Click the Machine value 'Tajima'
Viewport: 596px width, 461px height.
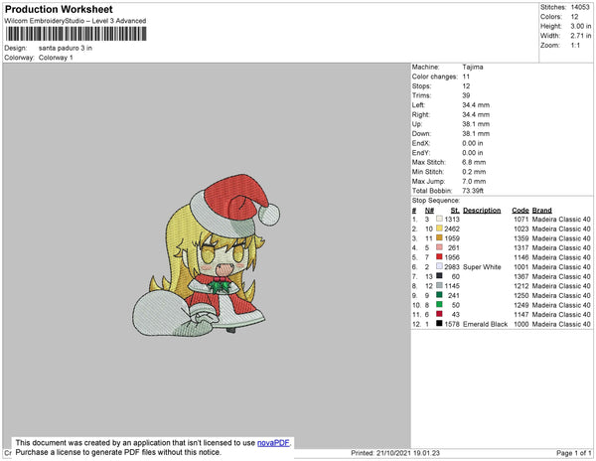point(473,67)
